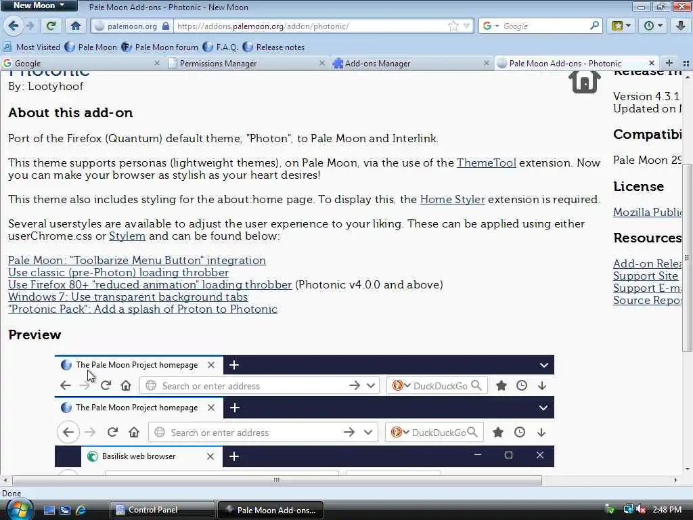693x520 pixels.
Task: Open the Add-on Releases resource link
Action: click(647, 263)
